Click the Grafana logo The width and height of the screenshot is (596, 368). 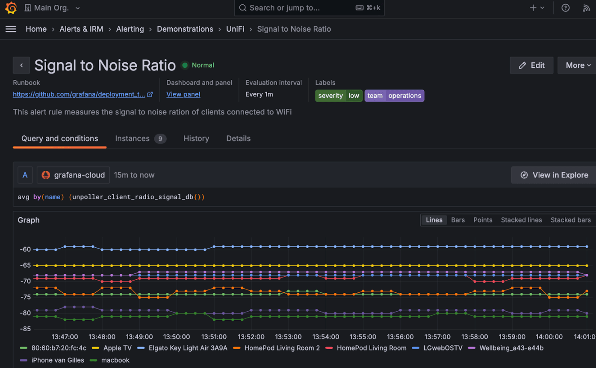(x=11, y=8)
